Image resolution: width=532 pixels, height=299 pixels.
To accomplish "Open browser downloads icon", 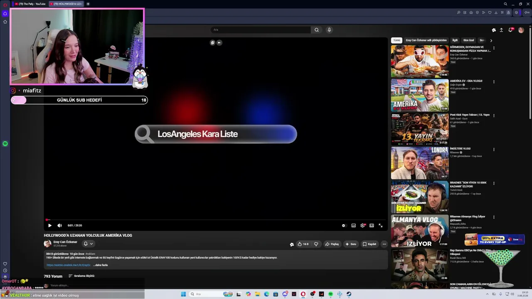I will pos(496,12).
